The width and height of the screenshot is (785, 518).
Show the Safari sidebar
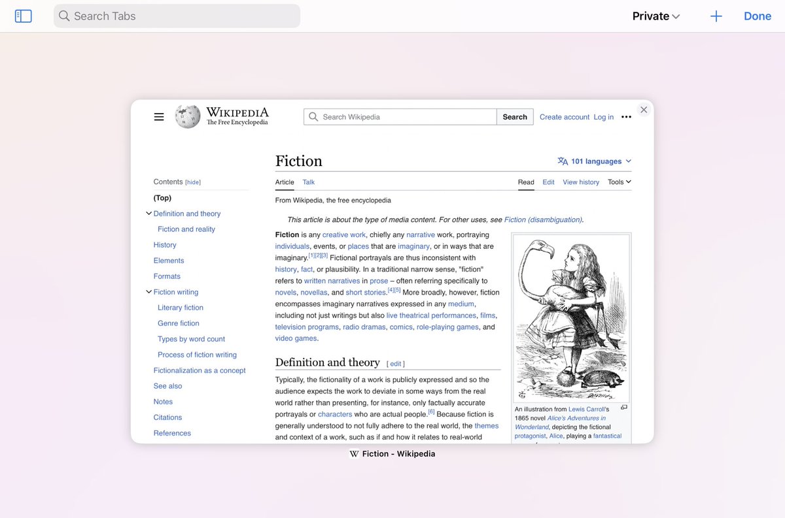point(24,16)
